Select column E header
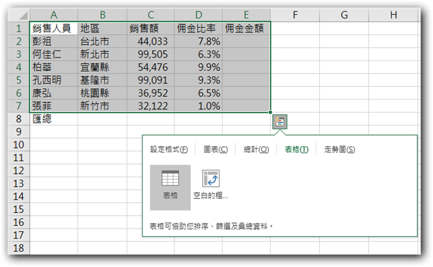The image size is (433, 267). tap(246, 15)
